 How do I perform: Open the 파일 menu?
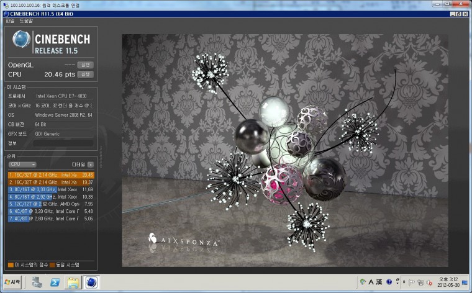[10, 20]
